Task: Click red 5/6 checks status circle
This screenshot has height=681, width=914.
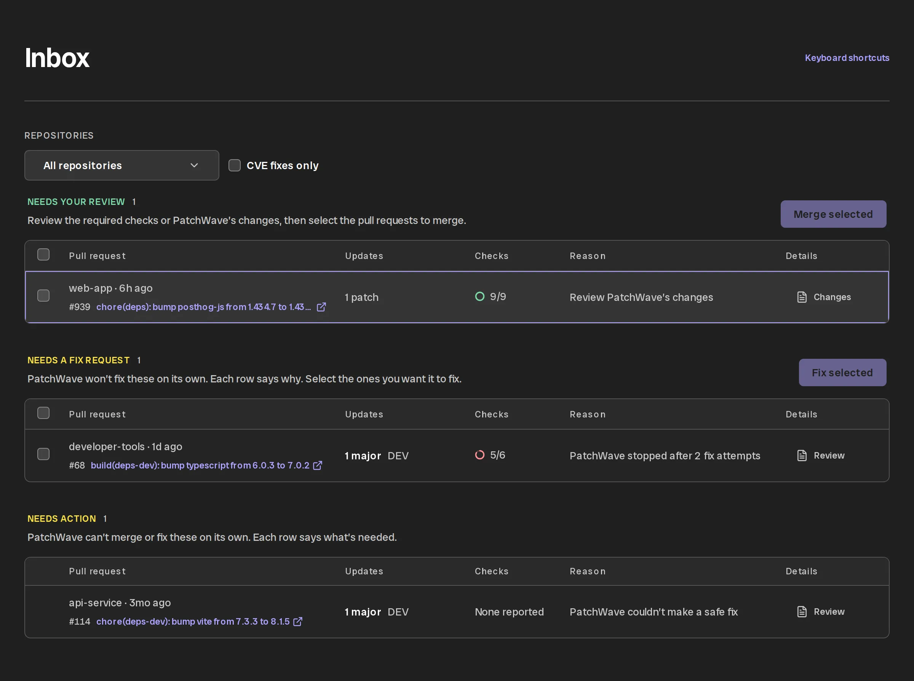Action: pos(480,455)
